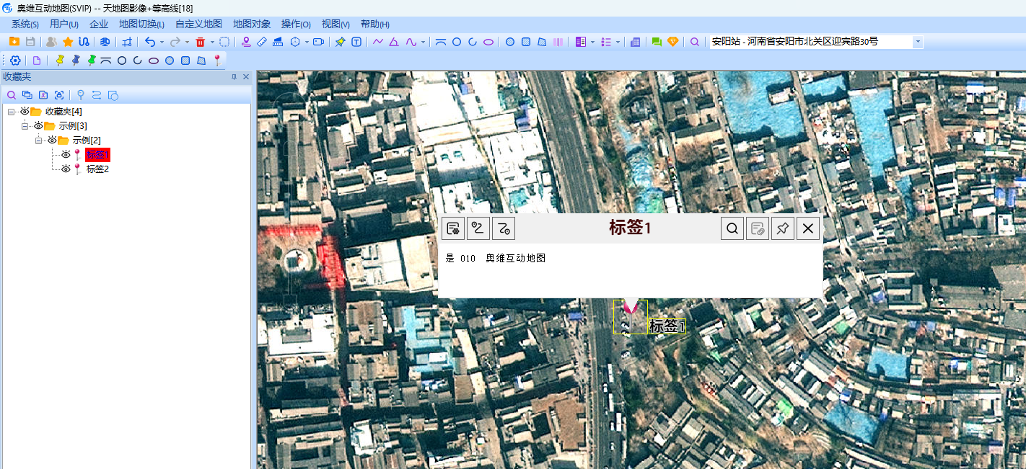Open the 地图切换(L) menu

(x=141, y=24)
